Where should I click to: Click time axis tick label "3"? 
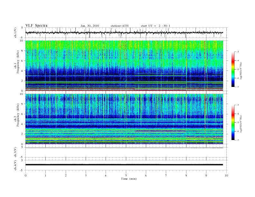(86, 175)
